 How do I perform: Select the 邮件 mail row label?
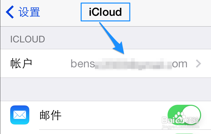coord(50,115)
